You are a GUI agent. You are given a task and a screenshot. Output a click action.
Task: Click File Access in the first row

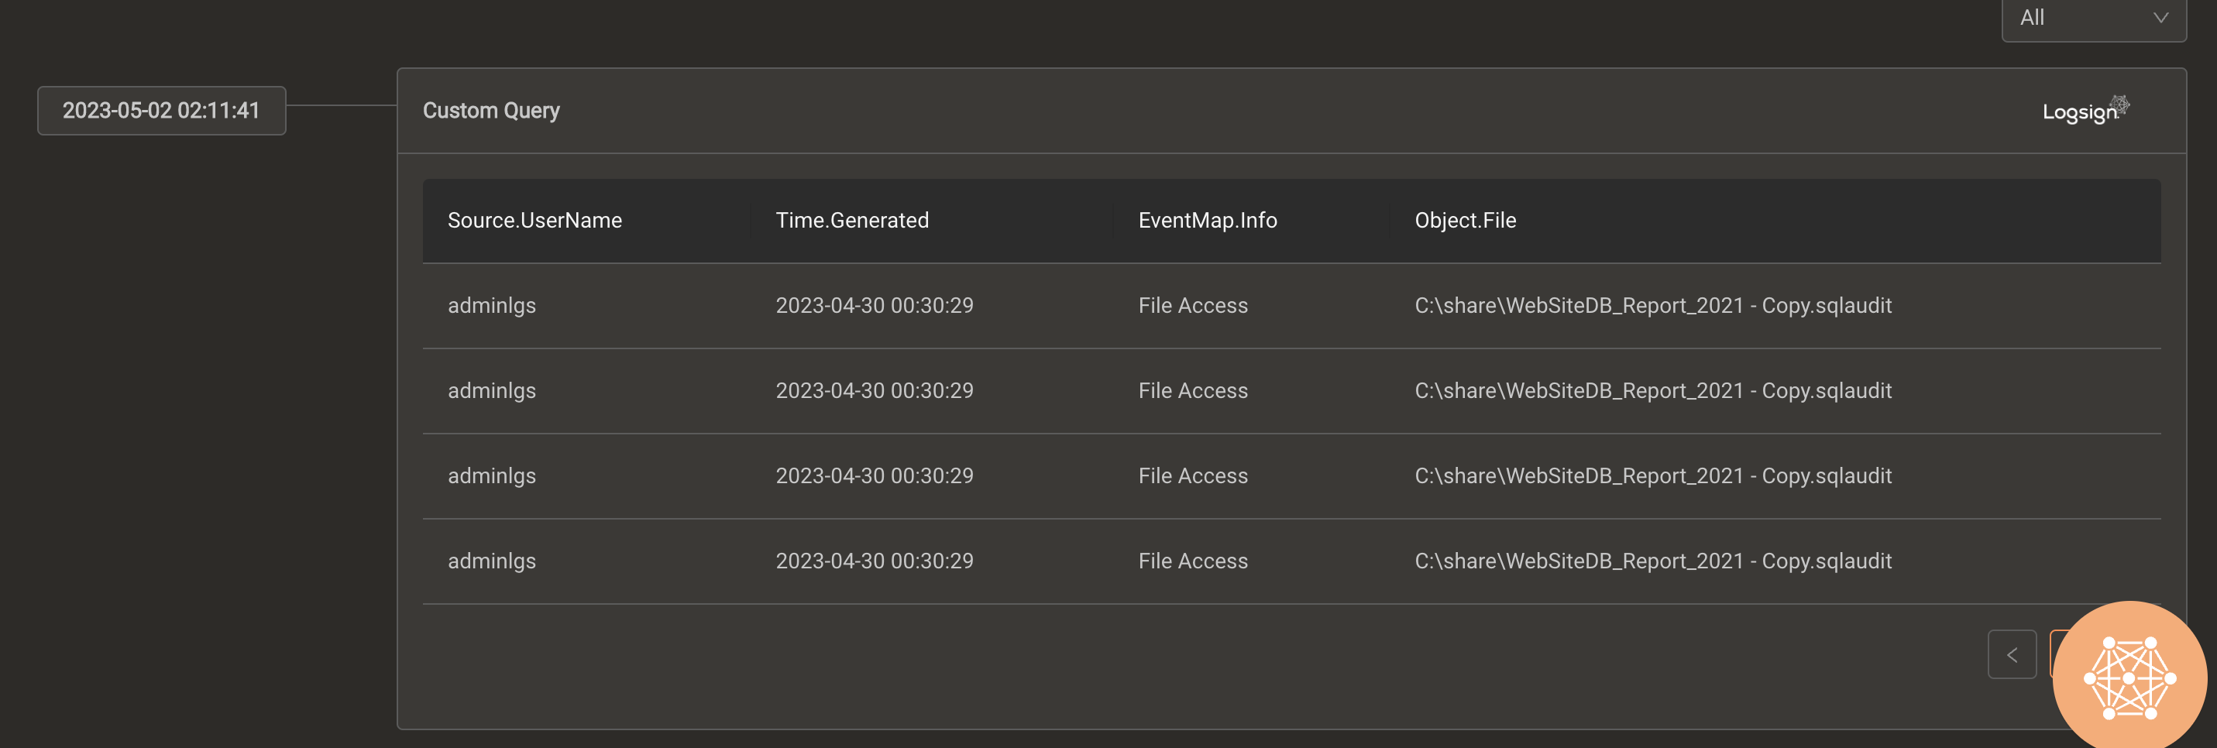coord(1193,306)
